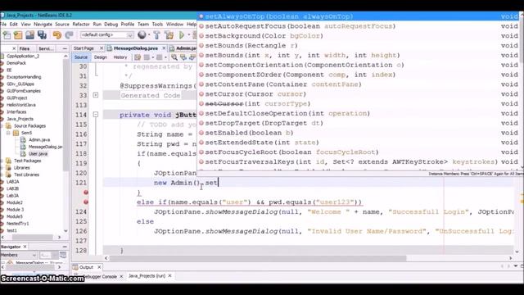This screenshot has height=295, width=524.
Task: Click the error marker above line 124
Action: tap(86, 202)
